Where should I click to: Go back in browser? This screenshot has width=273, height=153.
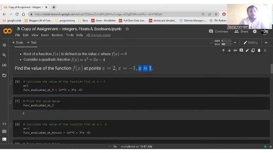[x=4, y=14]
